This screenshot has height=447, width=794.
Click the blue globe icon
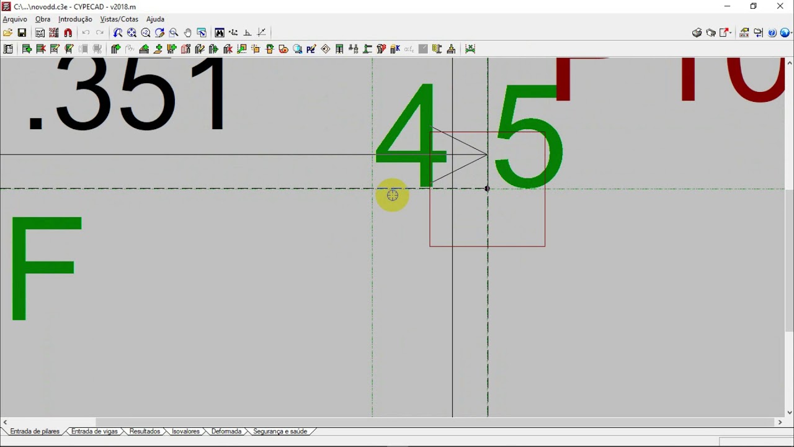click(x=784, y=33)
